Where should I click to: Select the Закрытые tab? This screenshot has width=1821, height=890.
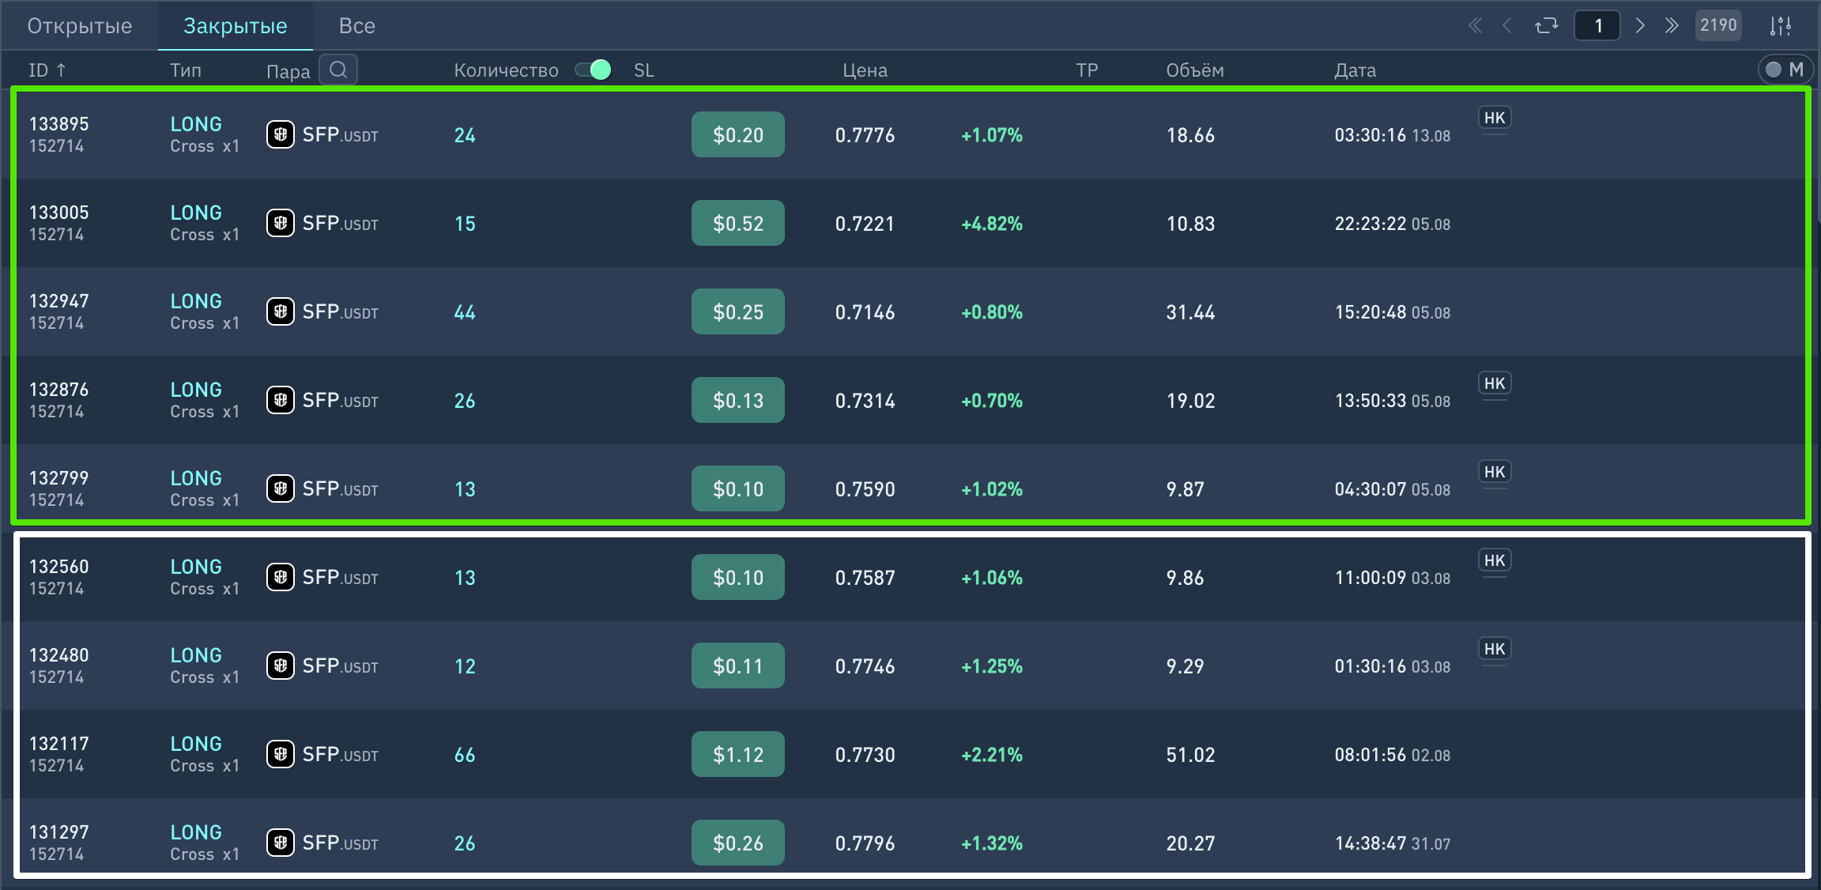[235, 26]
